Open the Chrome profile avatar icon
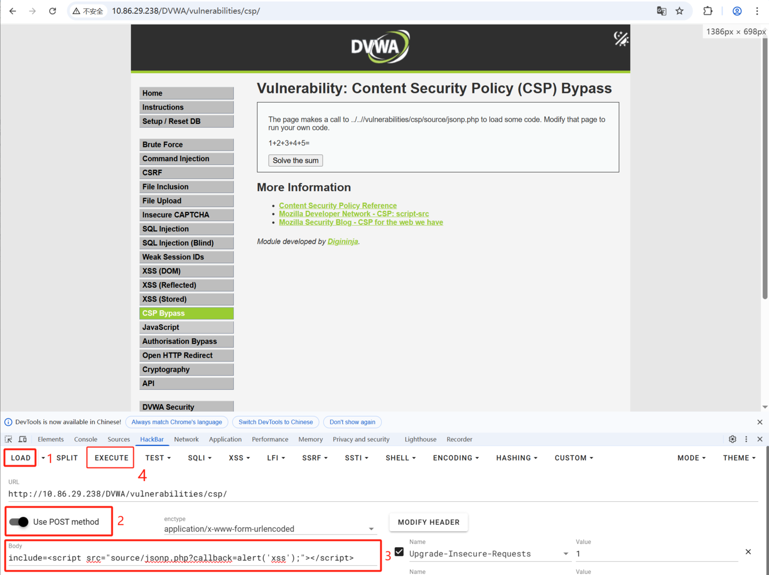The height and width of the screenshot is (575, 769). pos(737,11)
